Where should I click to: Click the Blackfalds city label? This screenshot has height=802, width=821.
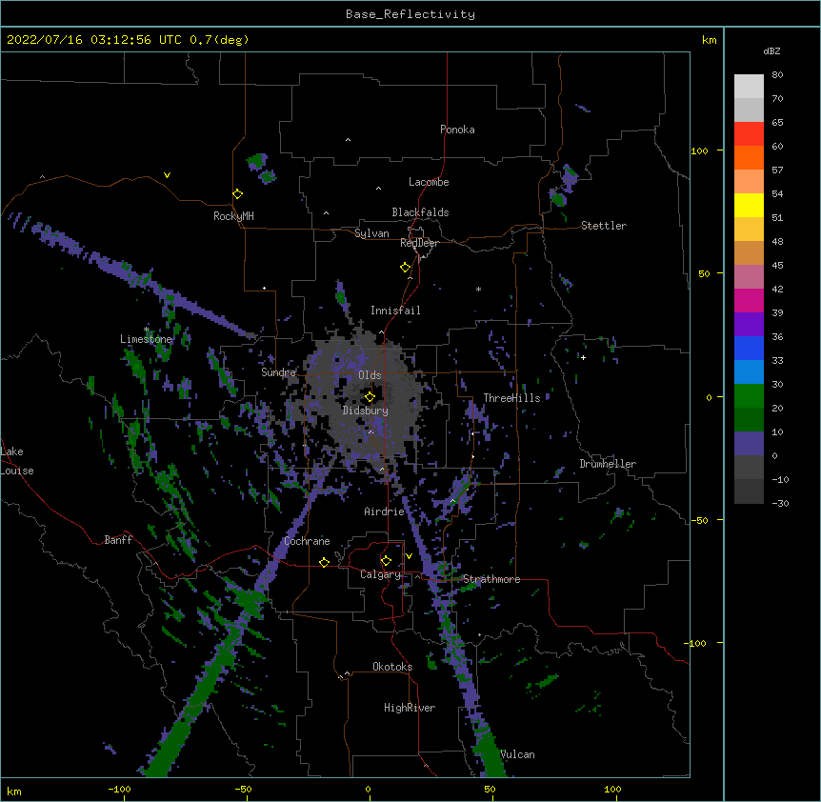(x=420, y=212)
